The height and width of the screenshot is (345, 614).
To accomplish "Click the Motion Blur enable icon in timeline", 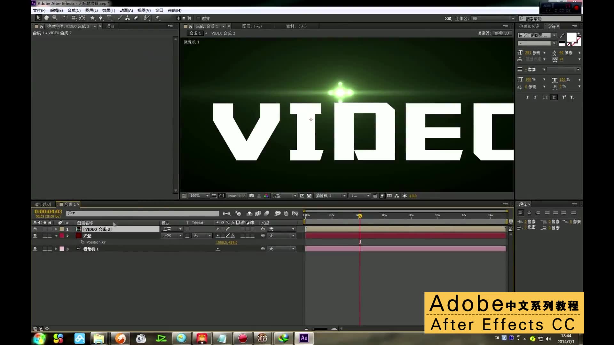I will (x=267, y=213).
